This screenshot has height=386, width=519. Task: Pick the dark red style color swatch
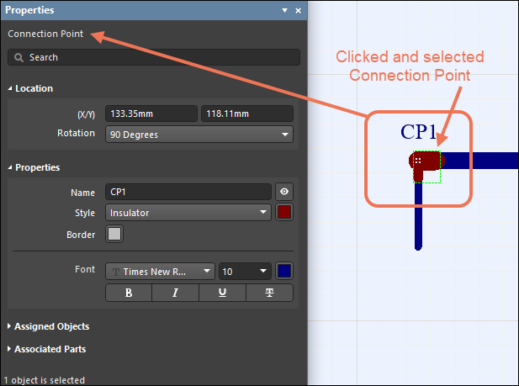pyautogui.click(x=284, y=213)
